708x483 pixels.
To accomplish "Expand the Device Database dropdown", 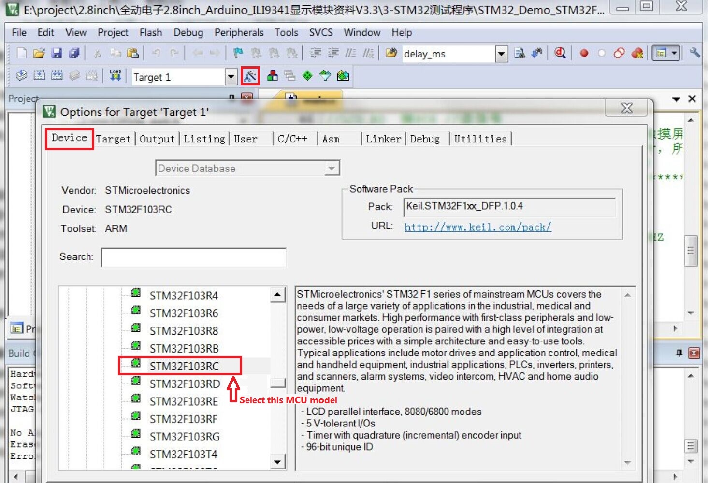I will pos(331,169).
